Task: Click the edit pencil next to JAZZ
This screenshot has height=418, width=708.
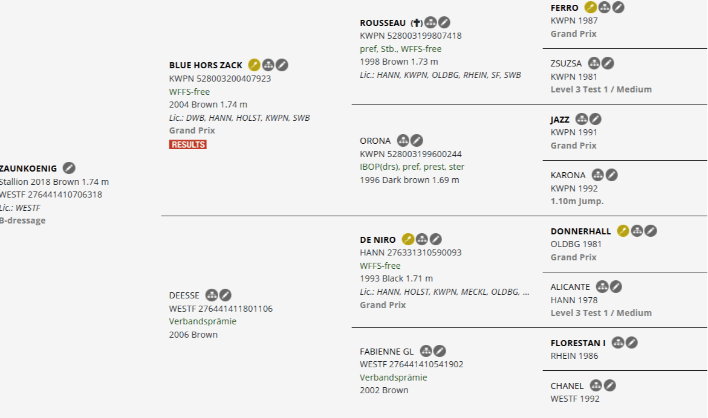Action: (x=596, y=119)
